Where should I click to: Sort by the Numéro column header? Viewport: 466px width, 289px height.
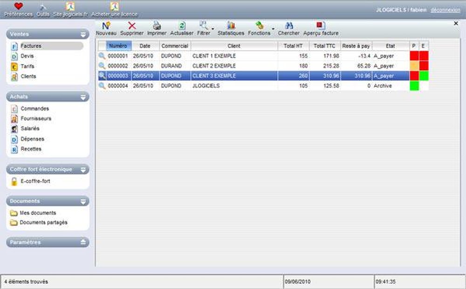119,46
